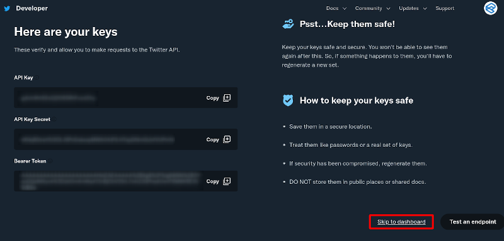Open the profile avatar in the header
504x241 pixels.
click(491, 8)
